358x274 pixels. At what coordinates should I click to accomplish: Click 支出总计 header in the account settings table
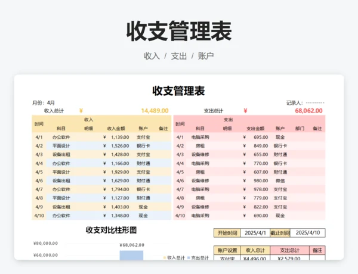[289, 250]
